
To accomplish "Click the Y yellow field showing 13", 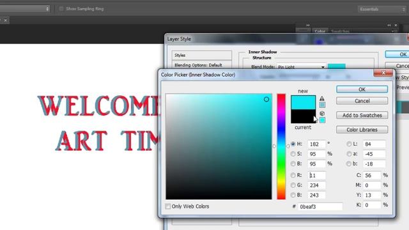I will coord(372,195).
